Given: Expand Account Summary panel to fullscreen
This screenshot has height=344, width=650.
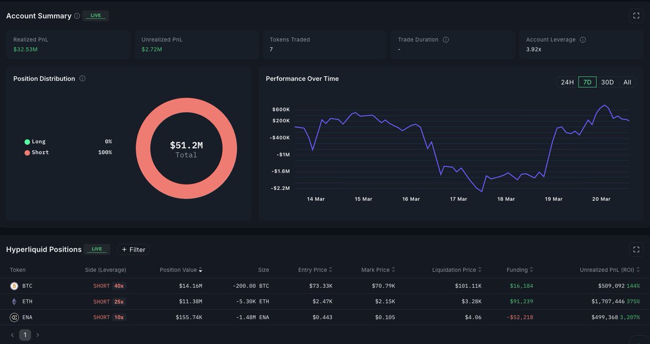Looking at the screenshot, I should (636, 16).
